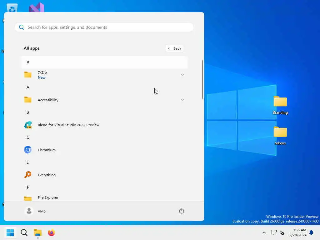Expand the 7-Zip folder chevron
The width and height of the screenshot is (320, 240).
pos(182,75)
